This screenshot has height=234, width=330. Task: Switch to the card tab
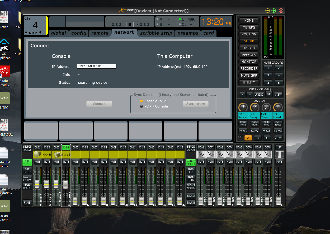209,33
